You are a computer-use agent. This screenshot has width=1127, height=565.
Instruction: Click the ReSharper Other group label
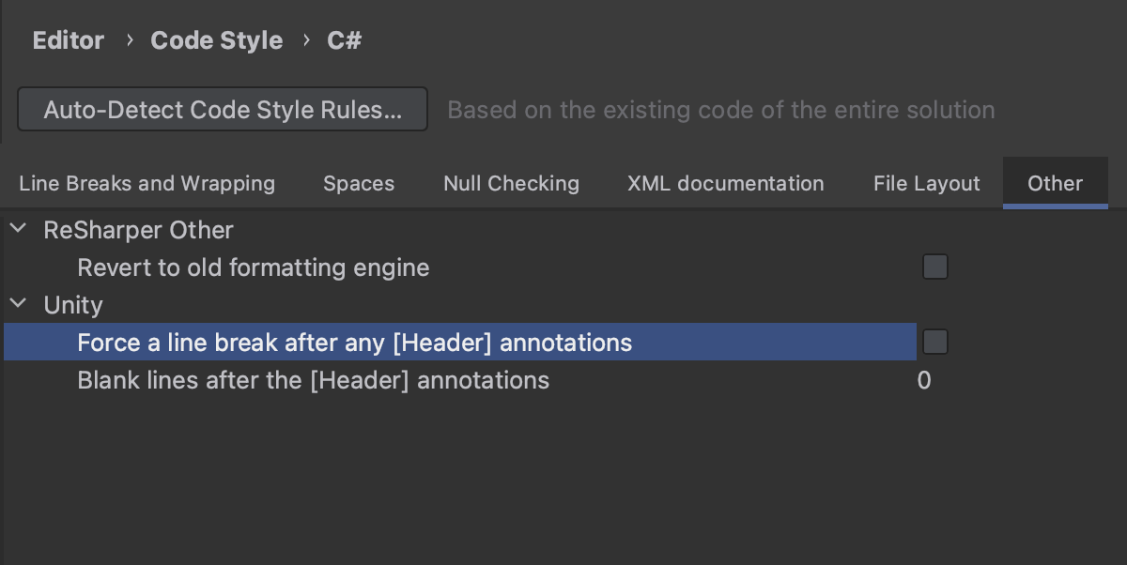tap(138, 230)
